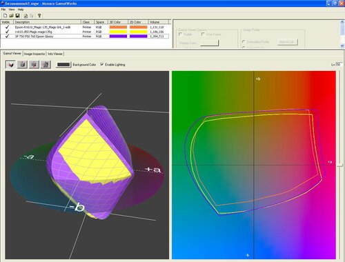Viewport: 345px width, 262px height.
Task: Click the 2D Color column header
Action: (138, 22)
